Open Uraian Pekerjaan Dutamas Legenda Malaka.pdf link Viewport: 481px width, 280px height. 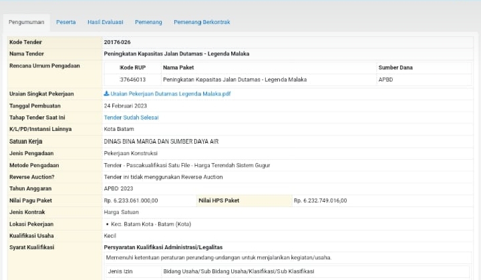click(170, 94)
